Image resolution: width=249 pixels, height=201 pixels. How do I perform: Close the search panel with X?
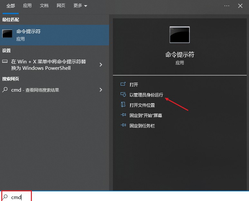coord(240,6)
